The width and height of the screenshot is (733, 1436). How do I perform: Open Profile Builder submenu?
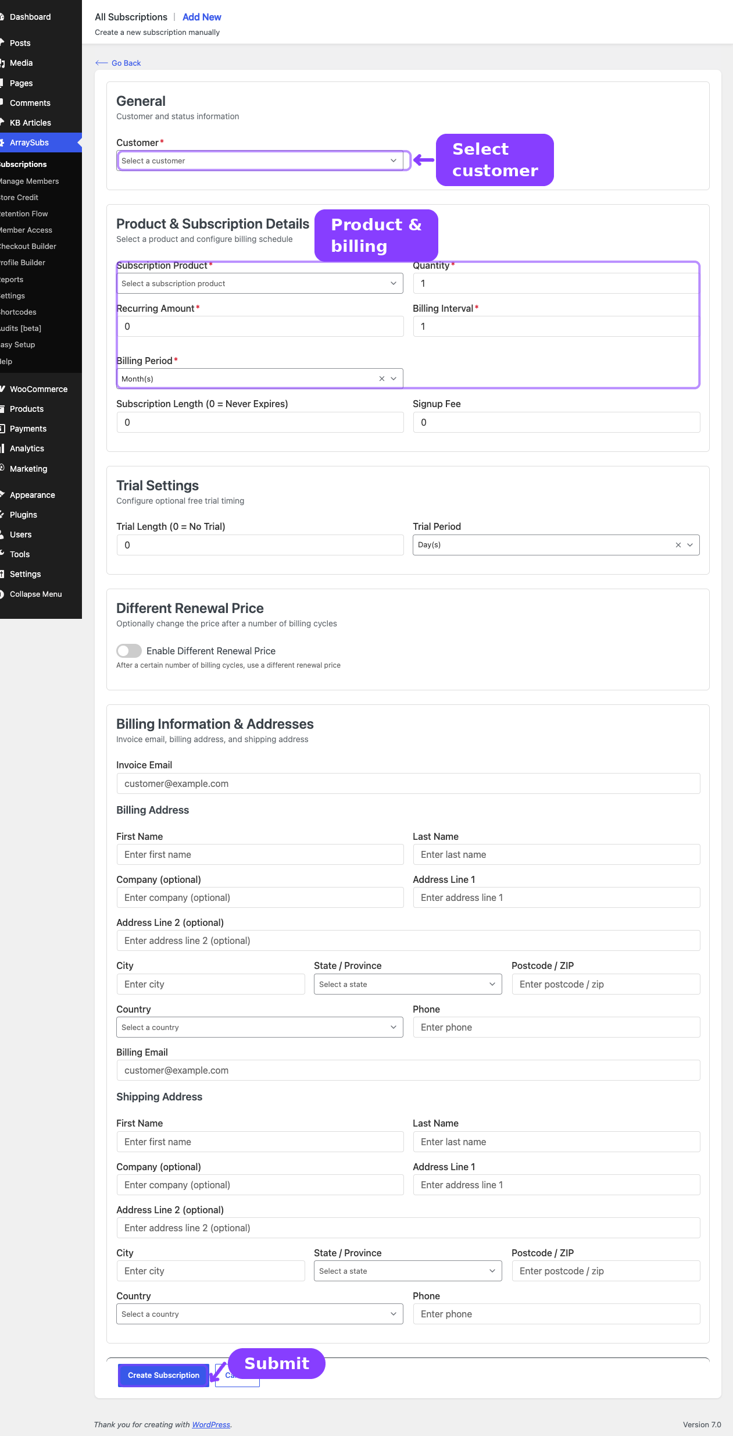tap(23, 263)
